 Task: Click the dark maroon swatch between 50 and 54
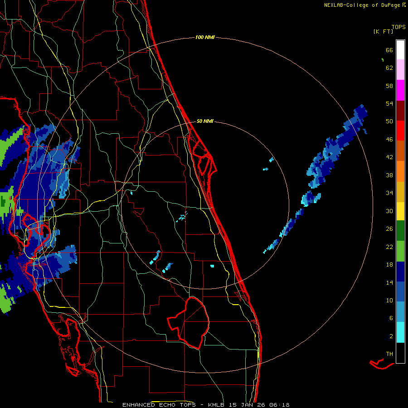[400, 111]
